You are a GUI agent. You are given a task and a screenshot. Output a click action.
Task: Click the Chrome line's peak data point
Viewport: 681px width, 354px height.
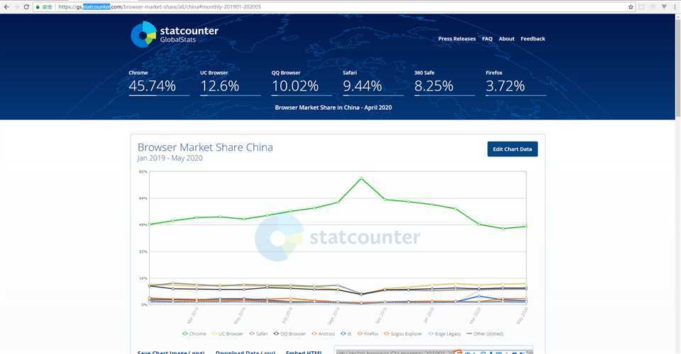(361, 178)
